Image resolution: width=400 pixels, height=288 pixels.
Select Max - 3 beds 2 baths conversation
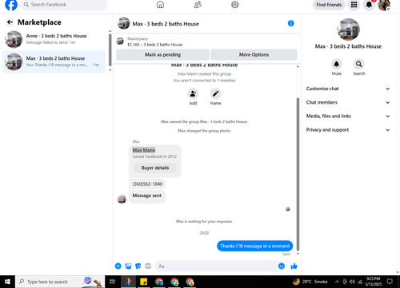54,61
